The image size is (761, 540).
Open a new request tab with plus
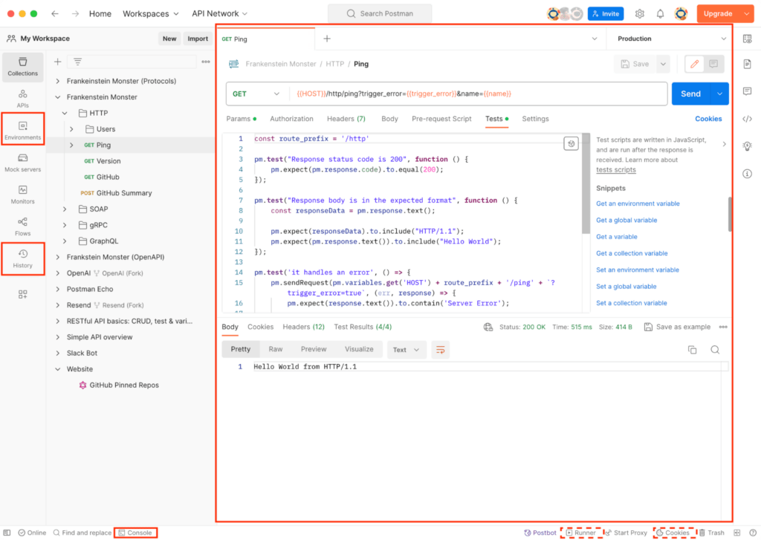[327, 39]
